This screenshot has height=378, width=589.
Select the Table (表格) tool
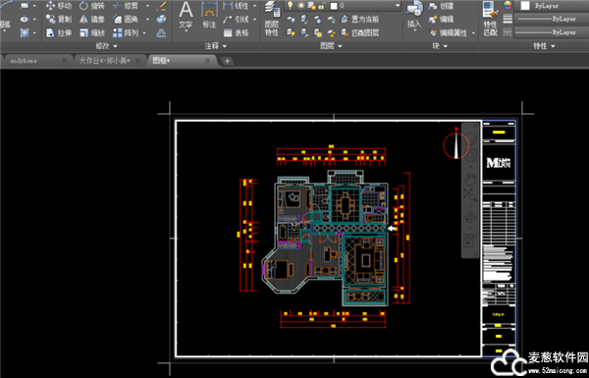(x=237, y=33)
